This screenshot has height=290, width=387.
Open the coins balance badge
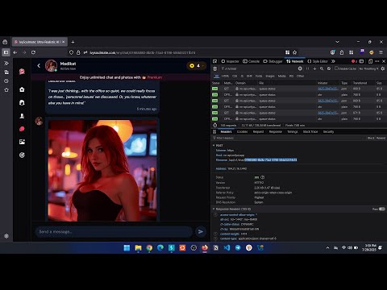pyautogui.click(x=196, y=65)
